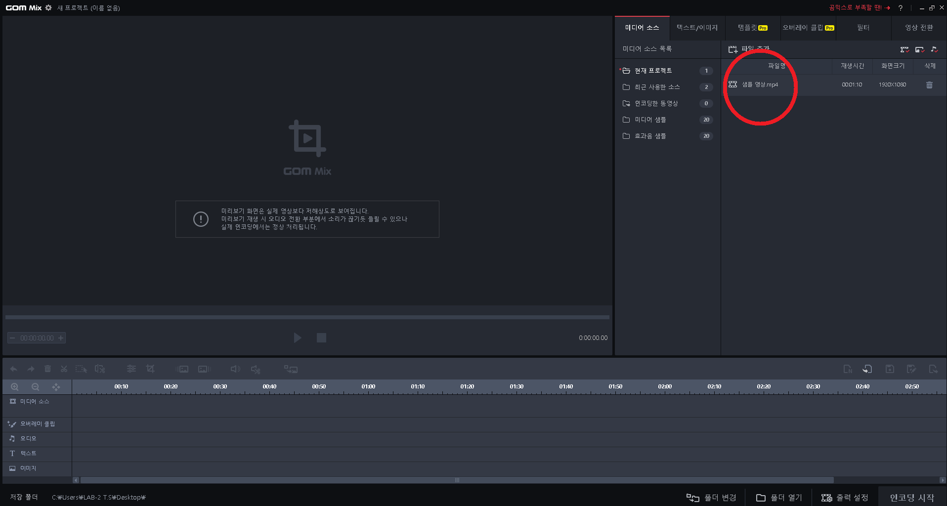Screen dimensions: 947x506
Task: Switch to the 텍스트/이미지 tab
Action: [x=697, y=28]
